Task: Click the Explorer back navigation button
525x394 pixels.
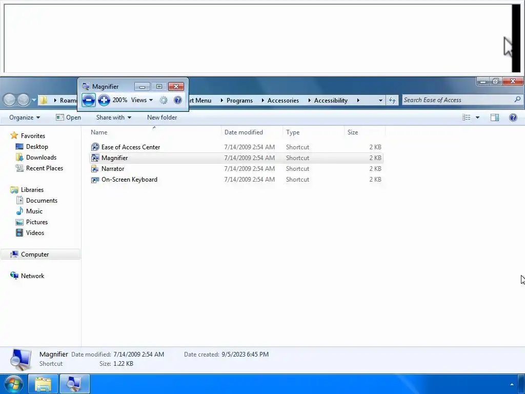Action: click(x=10, y=100)
